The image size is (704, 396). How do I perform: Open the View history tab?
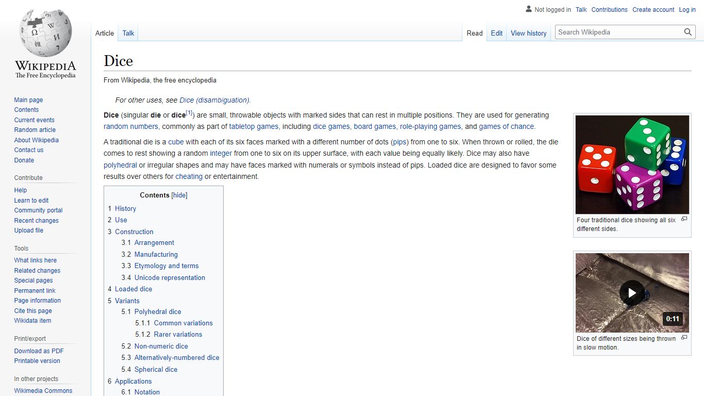coord(529,33)
